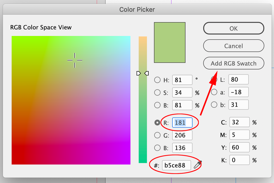
Task: Click the Y yellow percentage field
Action: [239, 148]
